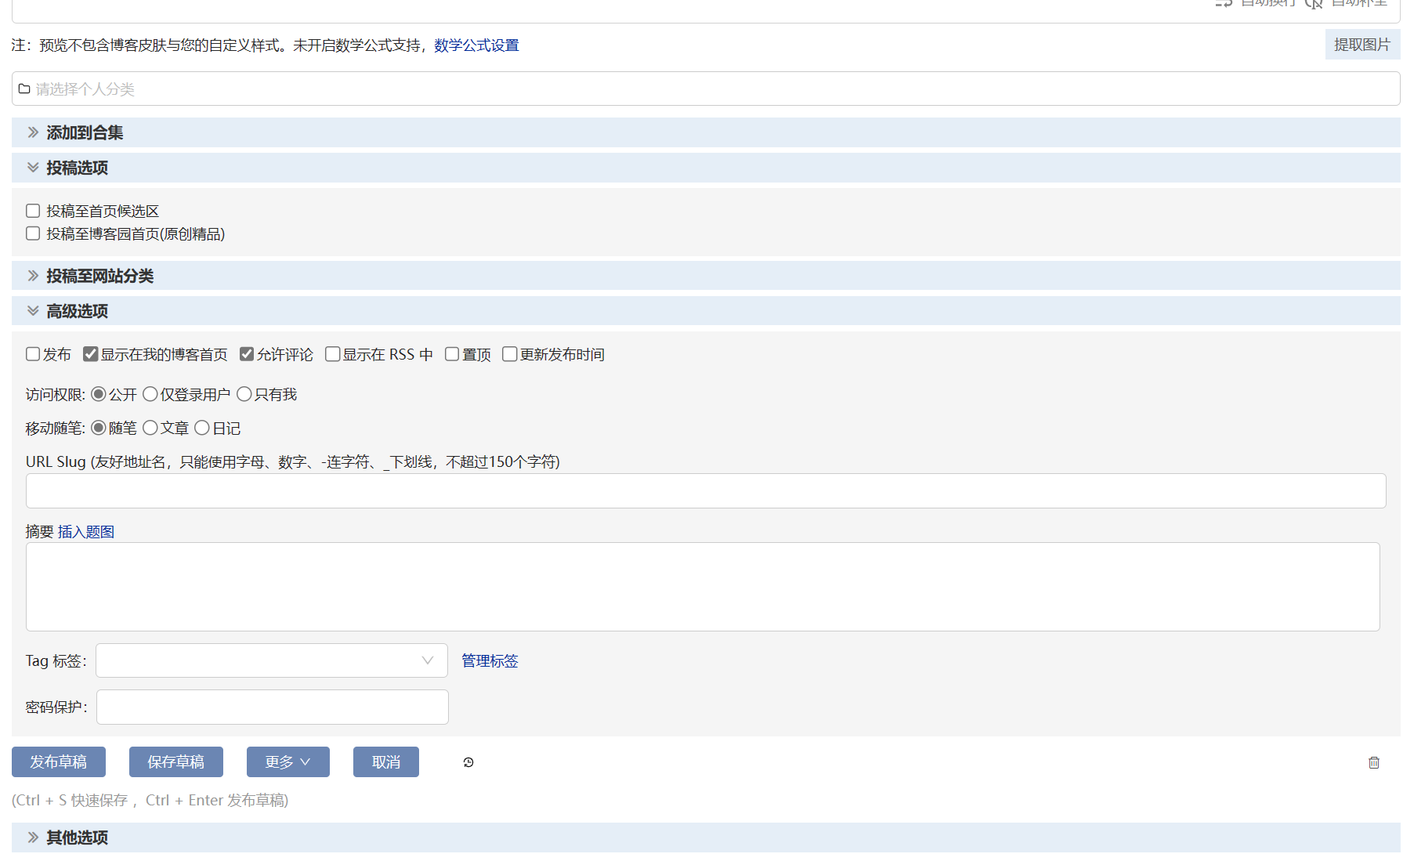The image size is (1403, 861).
Task: Click 取消 button
Action: pyautogui.click(x=386, y=762)
